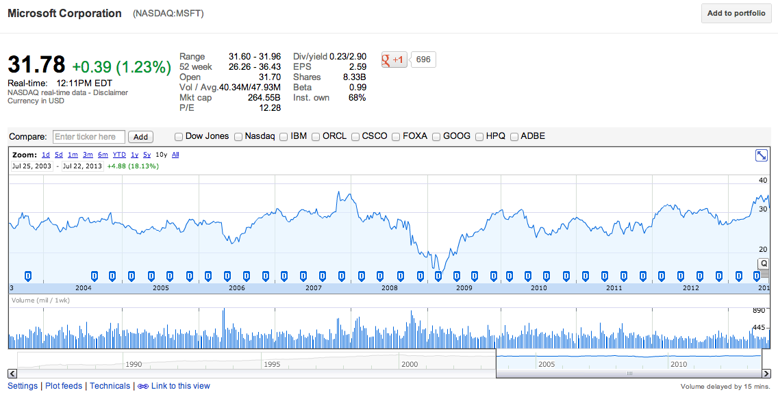
Task: Tick the Nasdaq comparison checkbox
Action: pos(238,137)
